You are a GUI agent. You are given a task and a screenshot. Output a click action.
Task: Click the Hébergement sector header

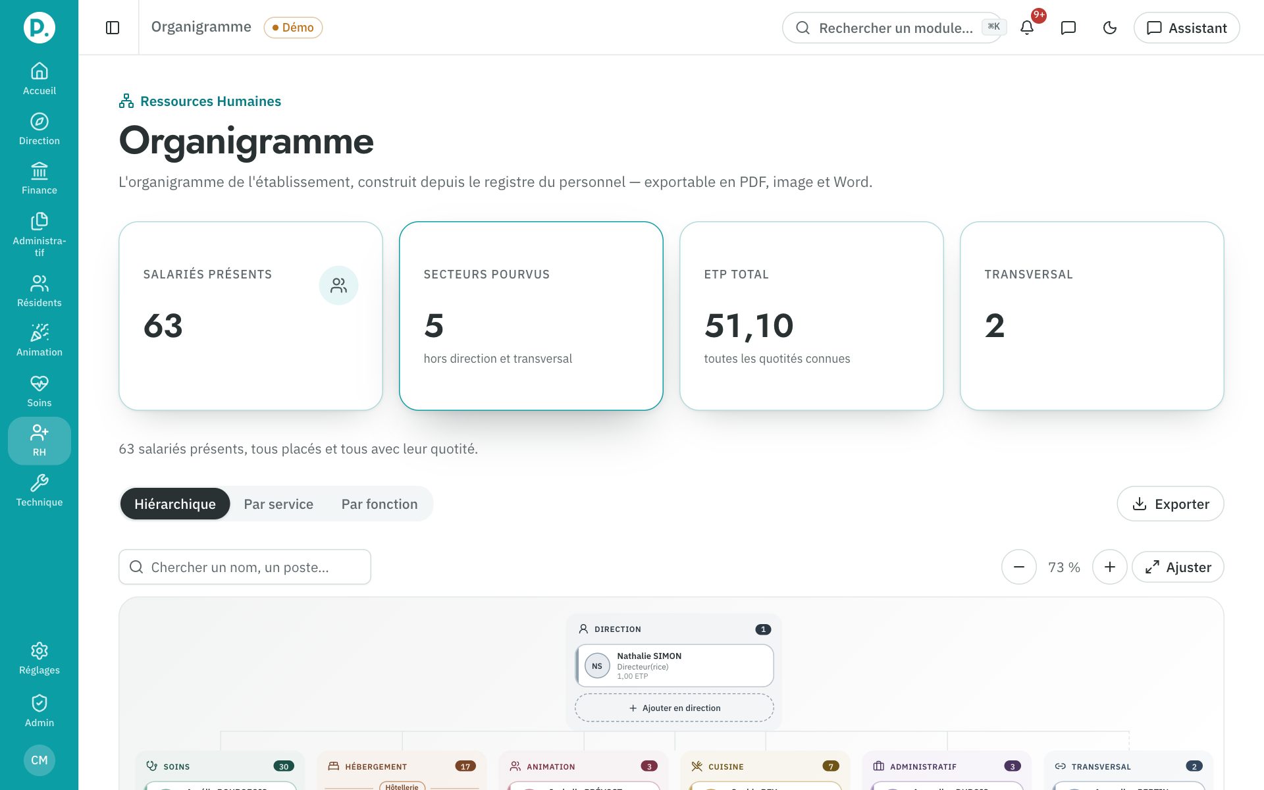click(x=402, y=766)
